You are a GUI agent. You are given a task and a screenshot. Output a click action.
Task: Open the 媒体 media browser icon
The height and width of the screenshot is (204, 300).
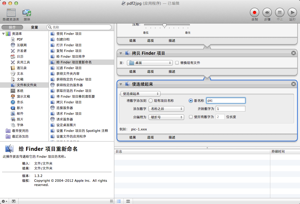[27, 13]
